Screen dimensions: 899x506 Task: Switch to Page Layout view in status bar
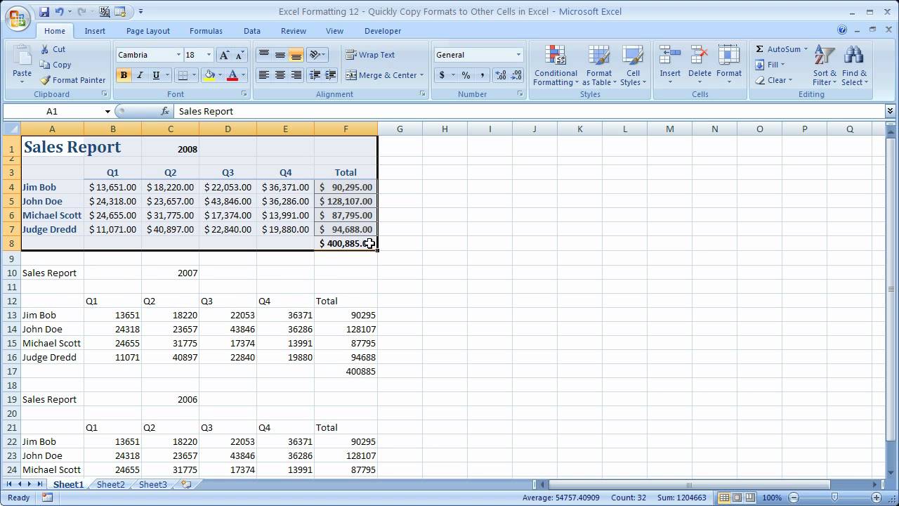pos(737,498)
